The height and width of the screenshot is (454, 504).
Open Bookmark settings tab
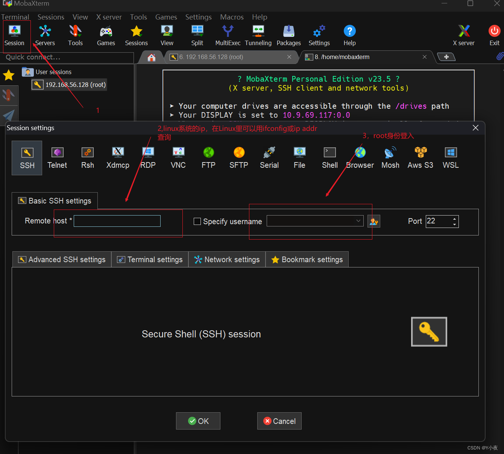(x=307, y=259)
